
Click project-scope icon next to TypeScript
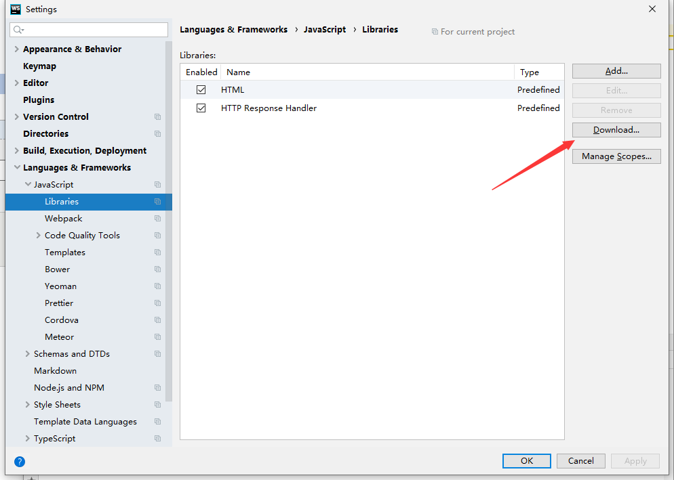click(158, 439)
